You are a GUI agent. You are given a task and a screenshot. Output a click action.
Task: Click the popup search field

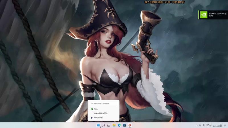(103, 104)
